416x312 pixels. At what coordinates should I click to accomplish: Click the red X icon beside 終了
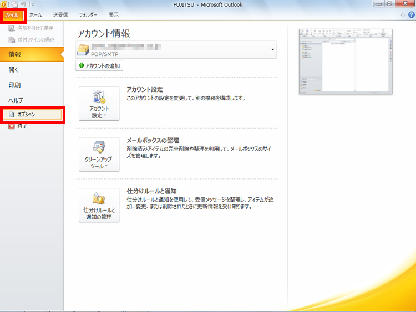pos(12,126)
